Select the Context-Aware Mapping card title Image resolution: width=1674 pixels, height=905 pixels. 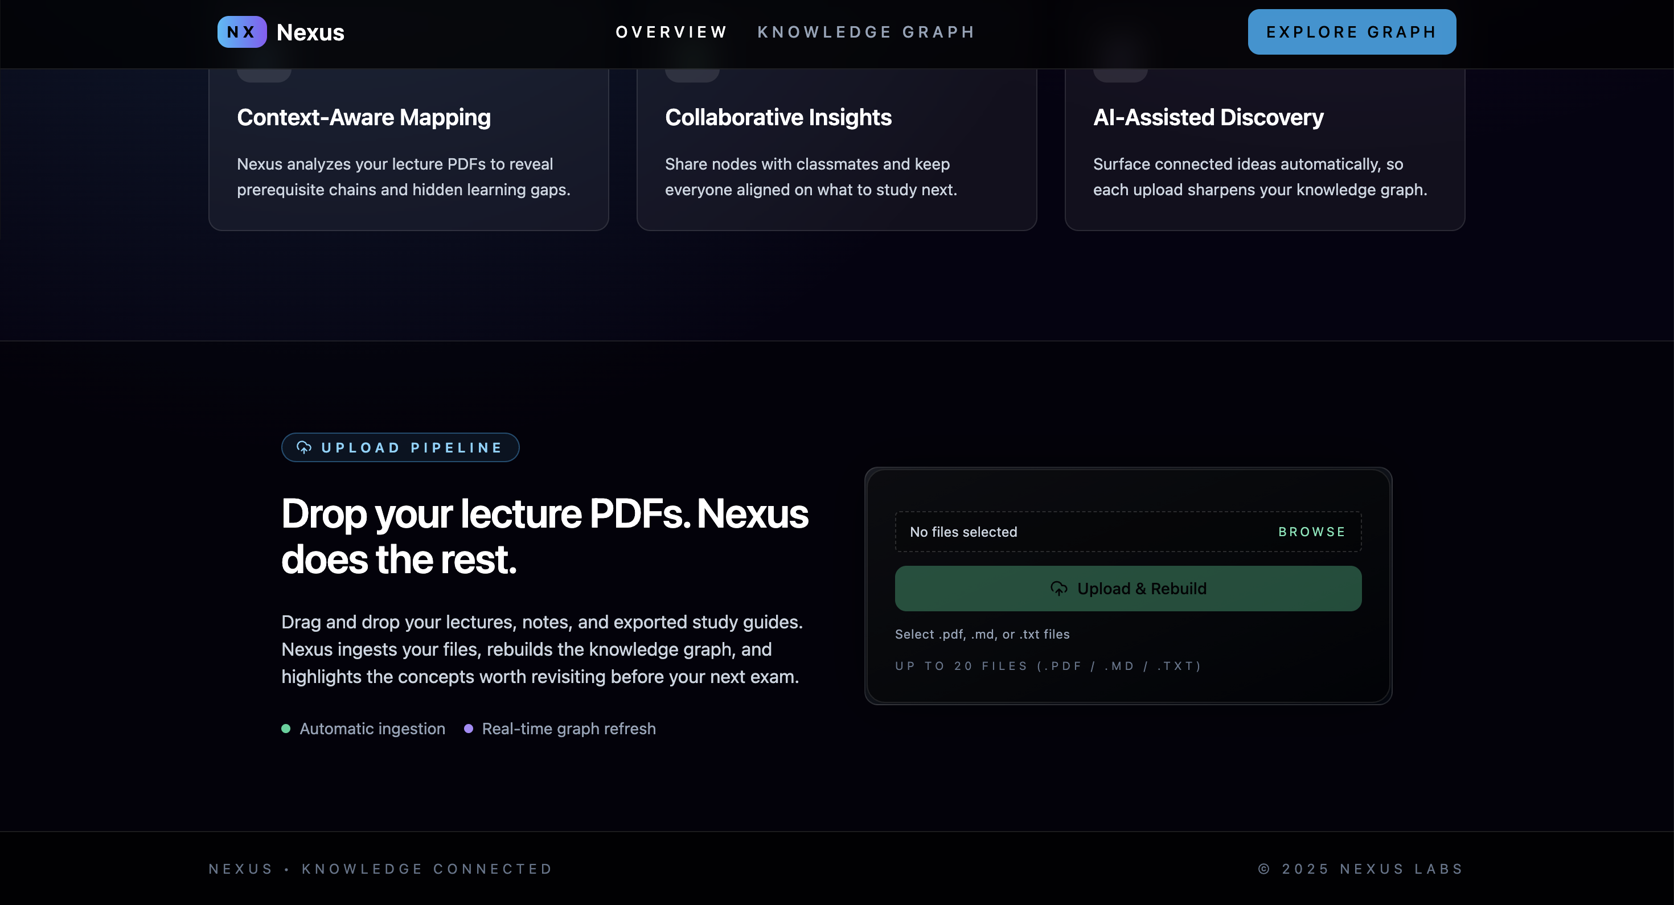[363, 118]
